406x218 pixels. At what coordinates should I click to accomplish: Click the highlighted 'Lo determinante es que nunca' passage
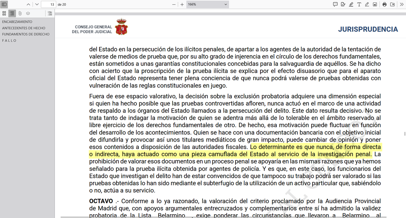click(x=235, y=151)
